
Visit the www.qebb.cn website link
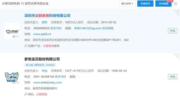click(42, 34)
